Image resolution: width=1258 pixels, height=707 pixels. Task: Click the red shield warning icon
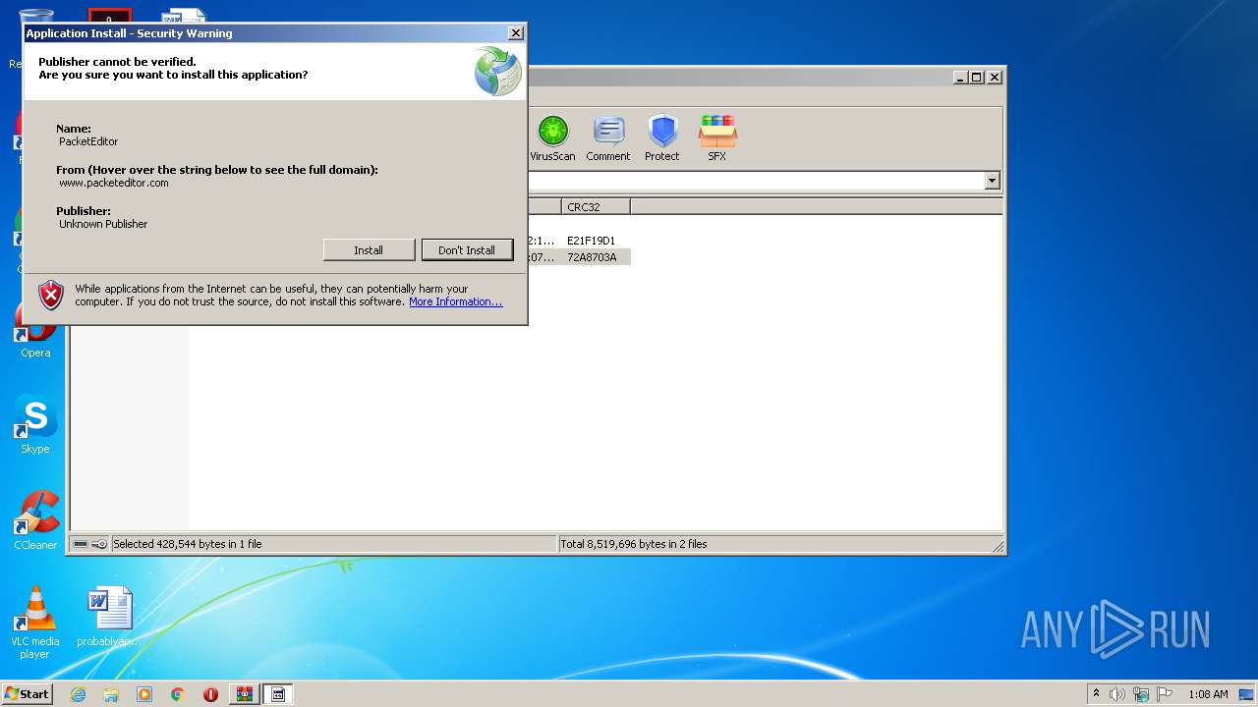(x=51, y=295)
